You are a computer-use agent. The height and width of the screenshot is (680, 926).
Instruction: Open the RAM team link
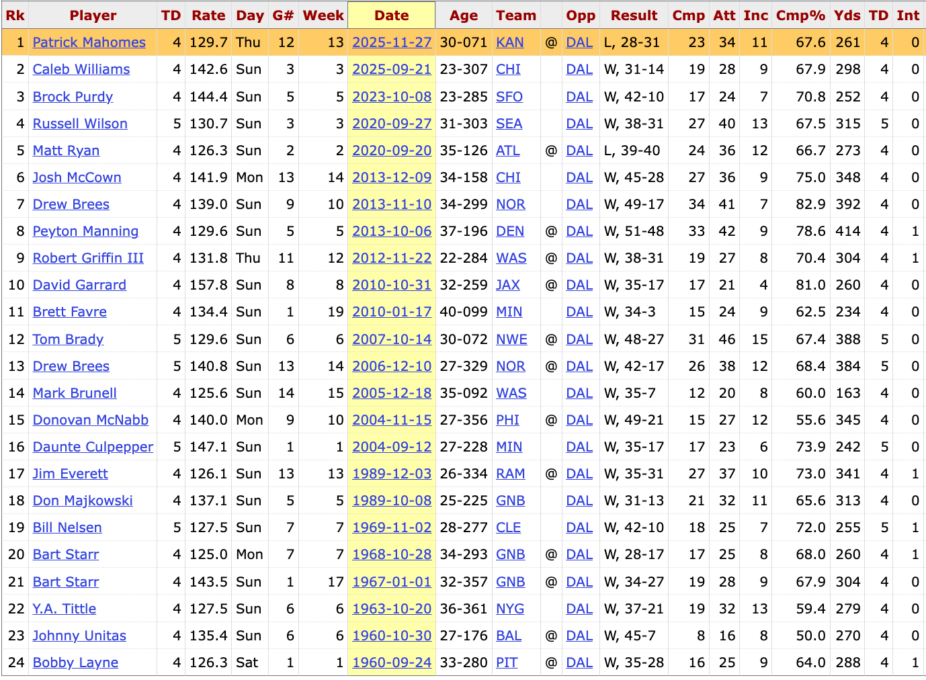511,474
